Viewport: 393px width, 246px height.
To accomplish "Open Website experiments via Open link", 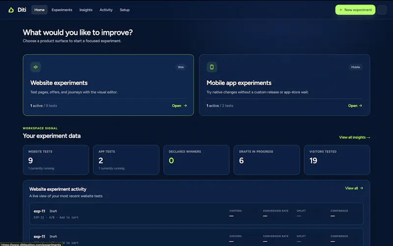I will pos(179,106).
